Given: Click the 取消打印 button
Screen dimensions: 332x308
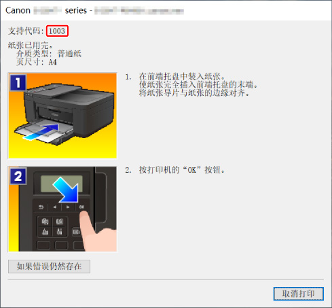Looking at the screenshot, I should (x=299, y=294).
